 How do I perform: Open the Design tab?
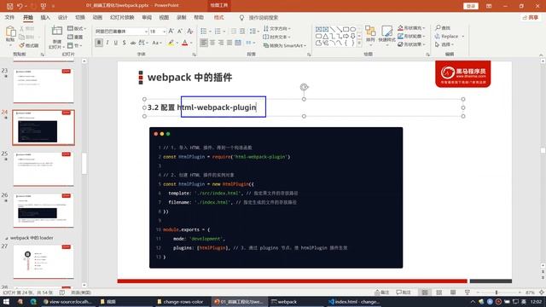click(62, 17)
